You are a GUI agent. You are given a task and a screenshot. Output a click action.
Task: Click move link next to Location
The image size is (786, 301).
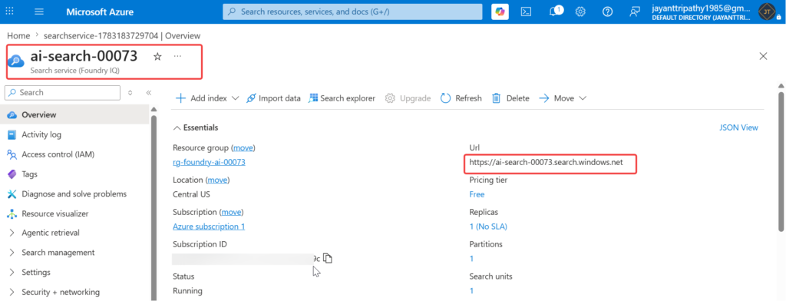[x=217, y=180]
